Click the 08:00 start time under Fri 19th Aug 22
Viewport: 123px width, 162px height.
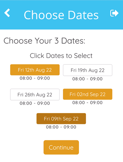tap(79, 79)
